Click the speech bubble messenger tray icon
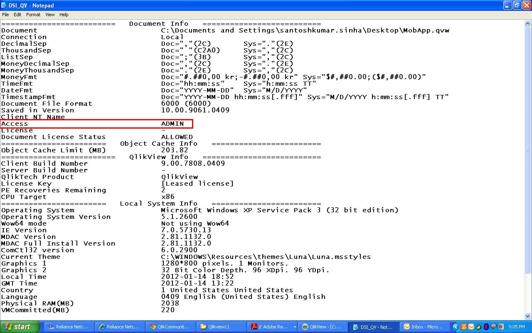 (493, 327)
